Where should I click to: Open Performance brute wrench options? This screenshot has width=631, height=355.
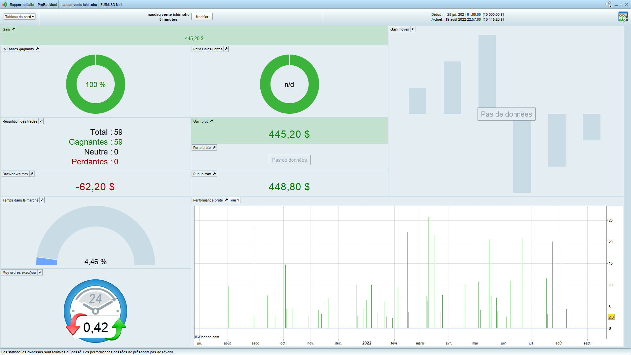point(226,200)
